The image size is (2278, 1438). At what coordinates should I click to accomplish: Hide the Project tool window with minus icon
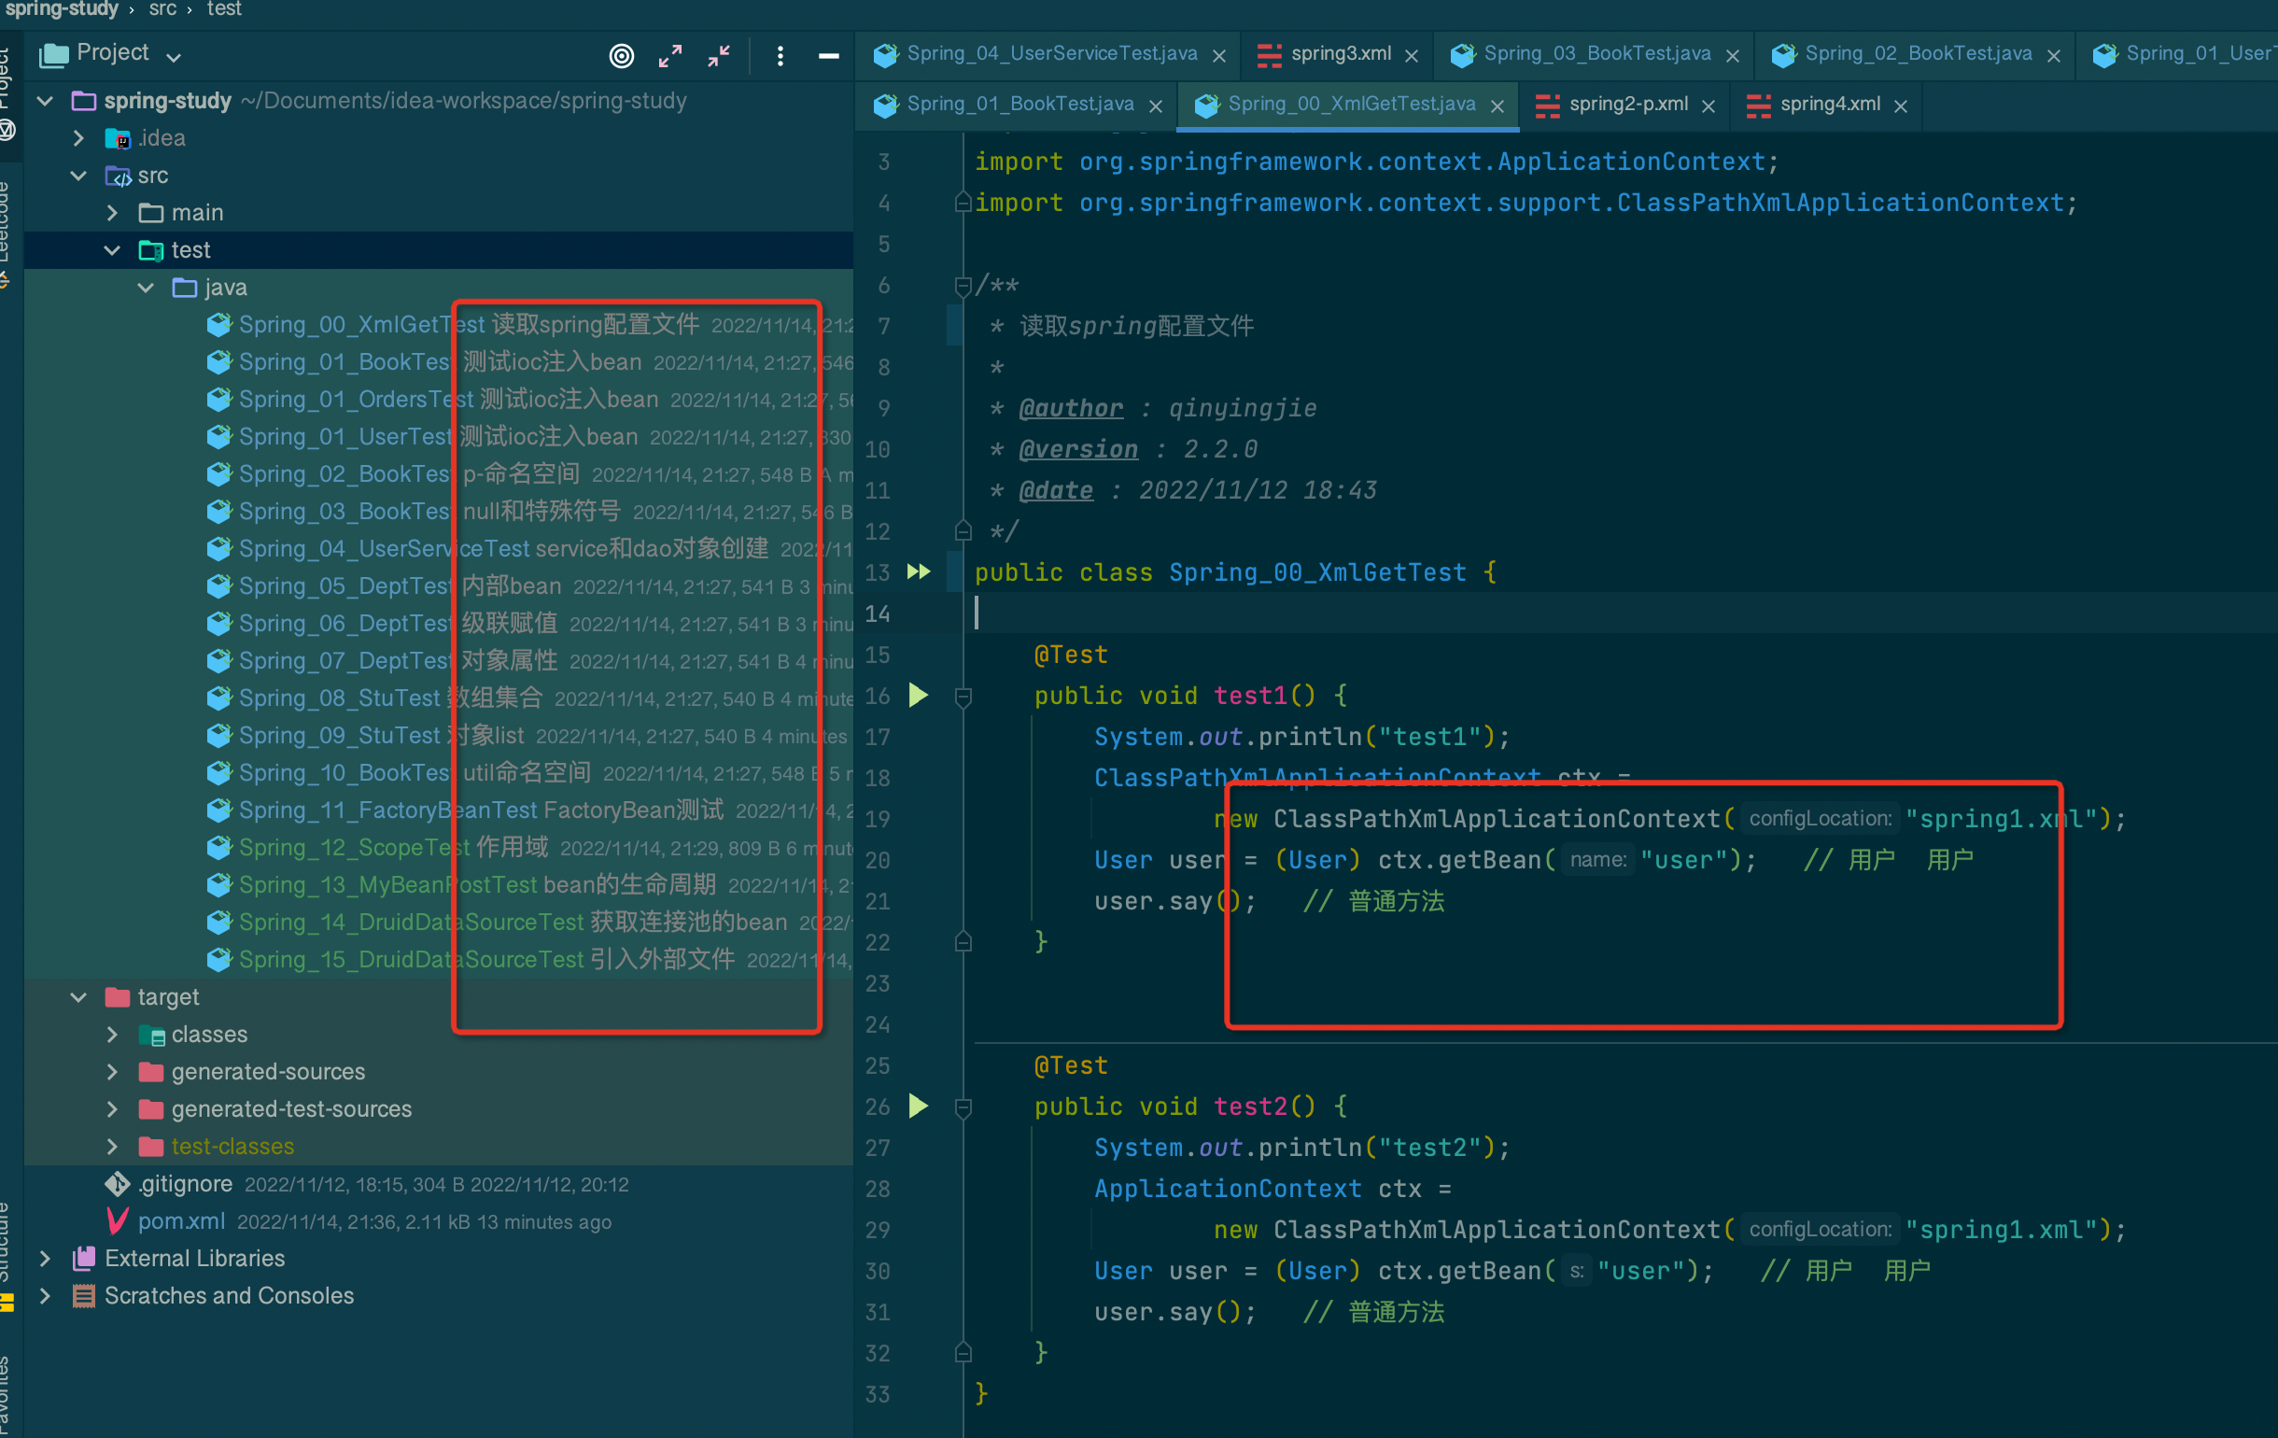828,56
